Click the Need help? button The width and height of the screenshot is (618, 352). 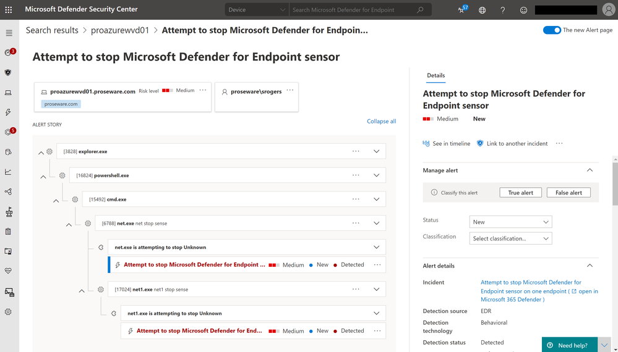coord(570,345)
